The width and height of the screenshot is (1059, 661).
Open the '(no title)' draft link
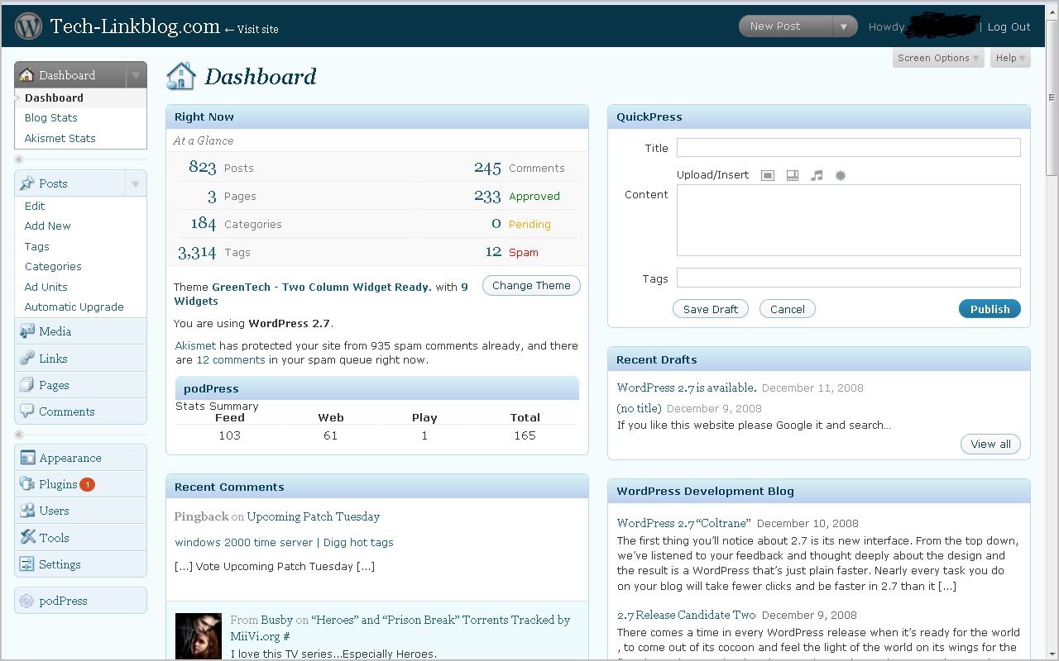click(x=640, y=408)
